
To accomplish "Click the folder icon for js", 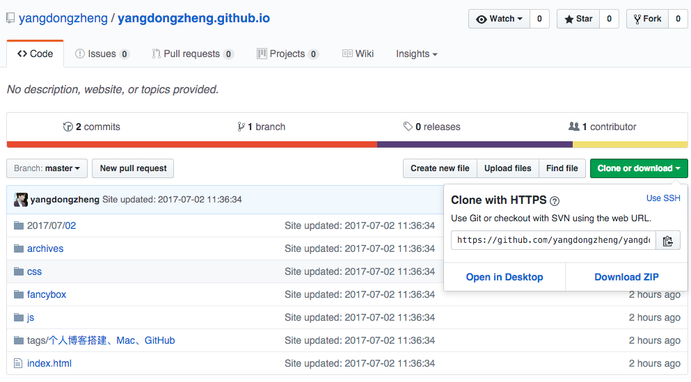I will click(x=19, y=317).
